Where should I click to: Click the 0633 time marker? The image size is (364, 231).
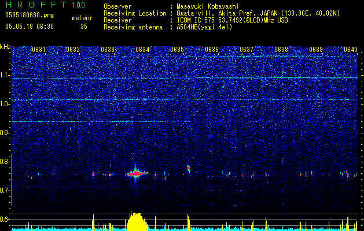coord(108,50)
